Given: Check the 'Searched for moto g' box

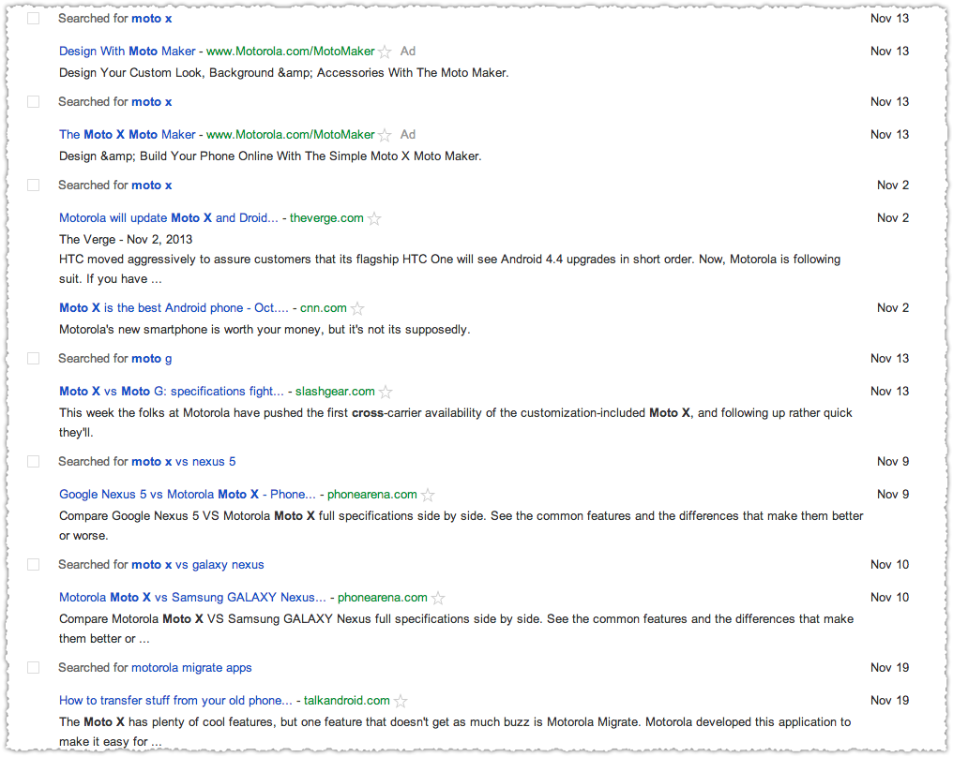Looking at the screenshot, I should pos(34,358).
